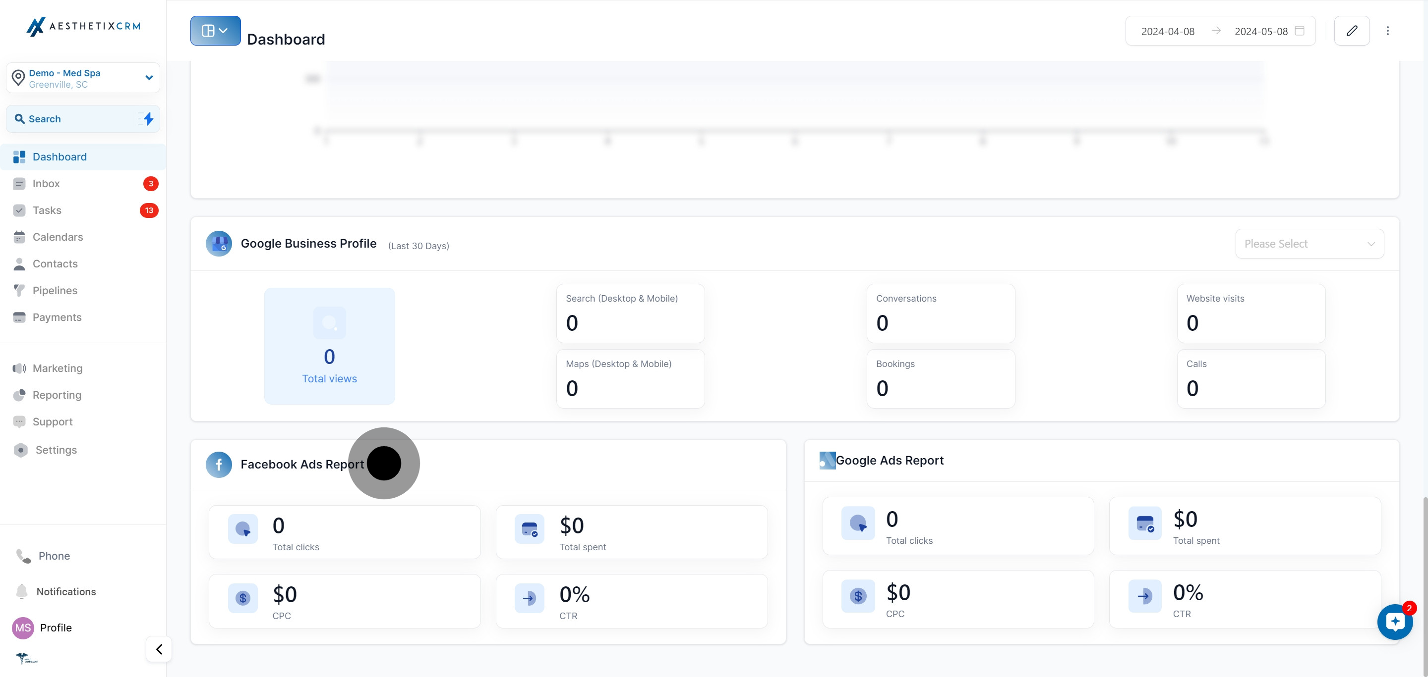Click the calendar icon in date range
The width and height of the screenshot is (1428, 677).
[1300, 31]
